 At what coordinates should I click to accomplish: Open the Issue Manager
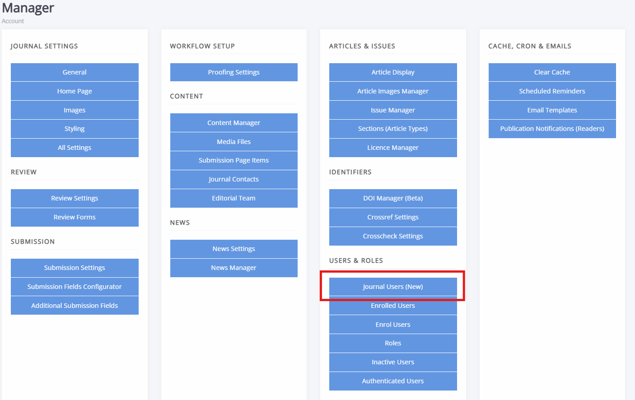[x=393, y=110]
